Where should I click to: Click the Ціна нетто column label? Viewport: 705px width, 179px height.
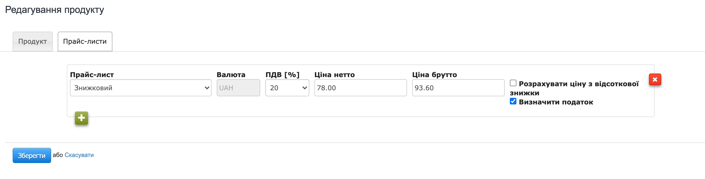pyautogui.click(x=334, y=75)
